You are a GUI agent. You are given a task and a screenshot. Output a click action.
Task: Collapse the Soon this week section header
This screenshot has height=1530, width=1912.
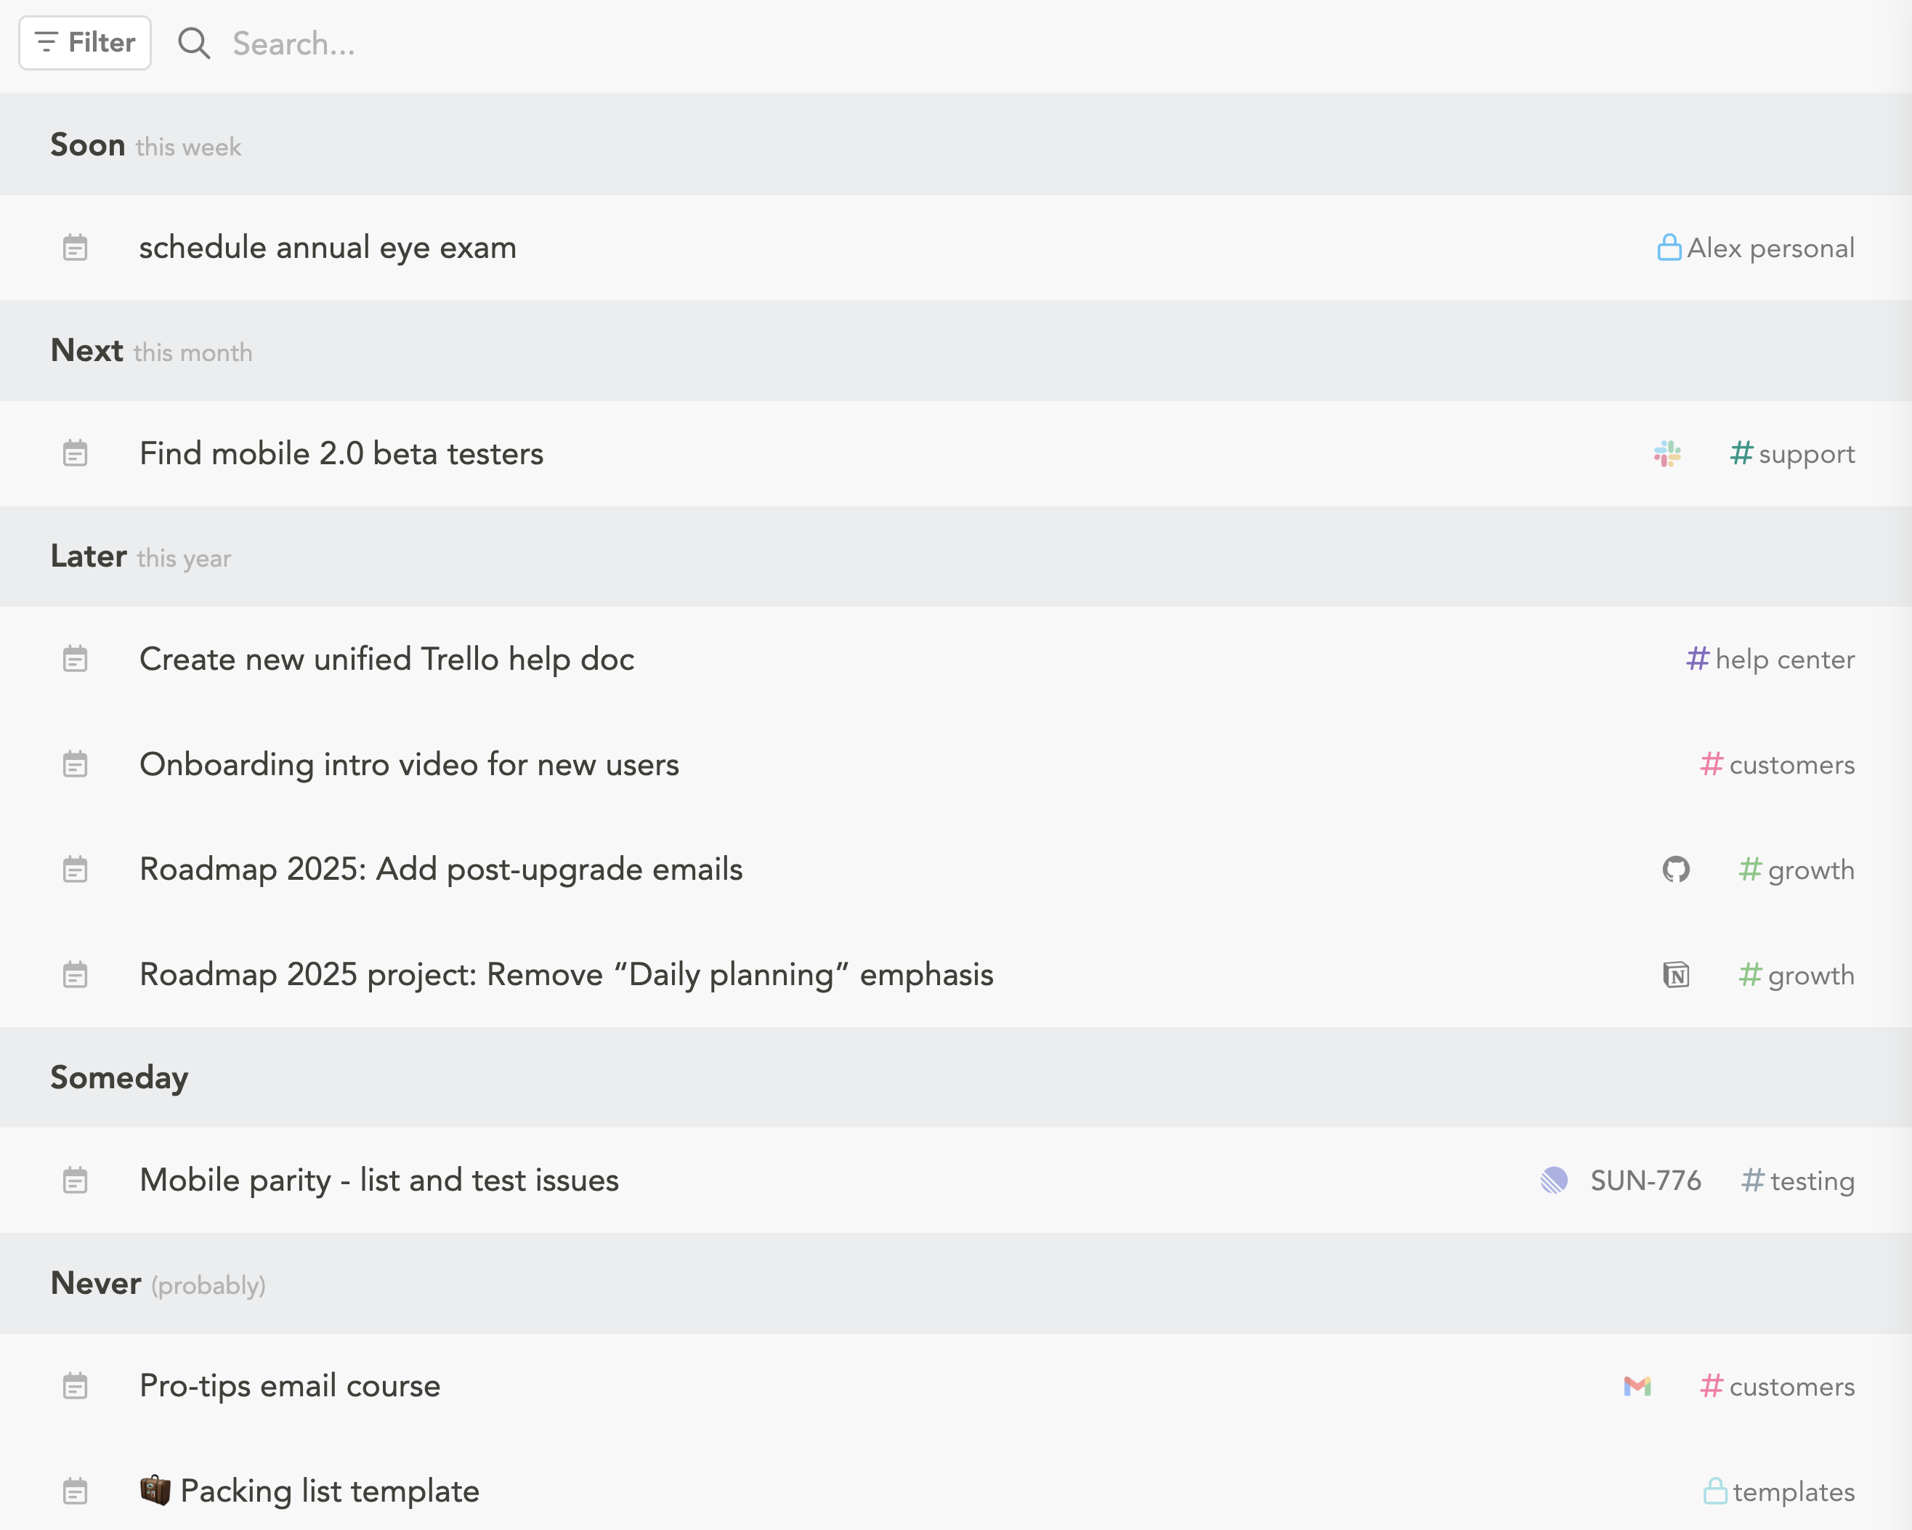pos(956,144)
